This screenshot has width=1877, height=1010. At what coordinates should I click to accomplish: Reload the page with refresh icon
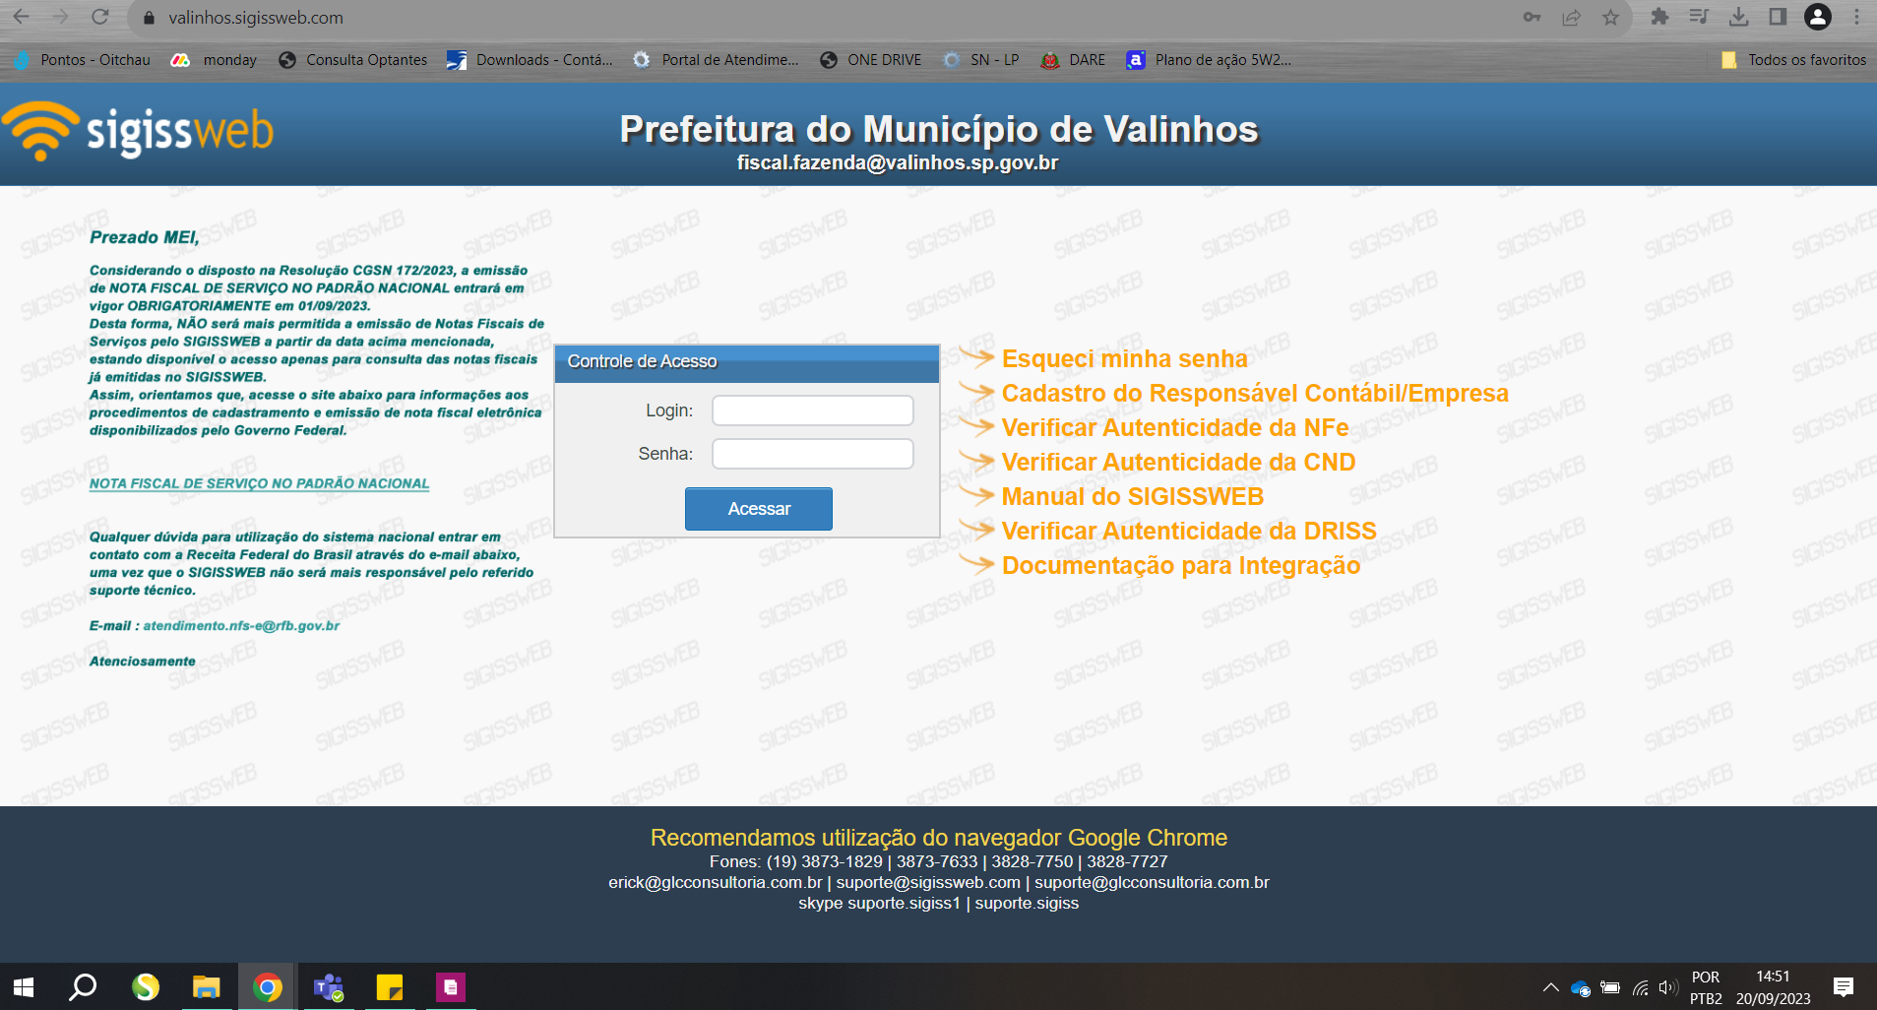point(99,17)
